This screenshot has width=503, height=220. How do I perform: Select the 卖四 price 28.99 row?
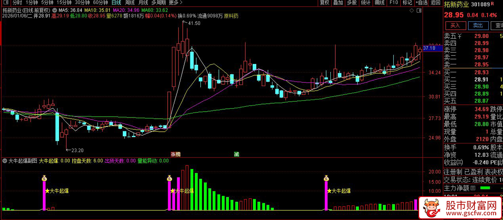473,43
